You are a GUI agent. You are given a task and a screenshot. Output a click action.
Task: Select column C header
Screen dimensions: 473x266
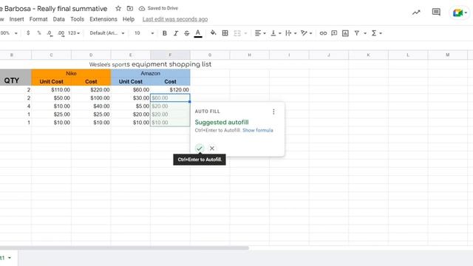51,55
